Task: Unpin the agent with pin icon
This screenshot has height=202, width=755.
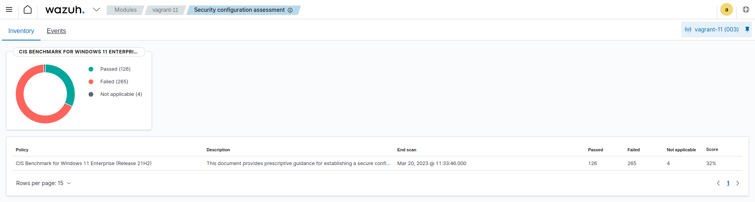Action: pyautogui.click(x=747, y=29)
